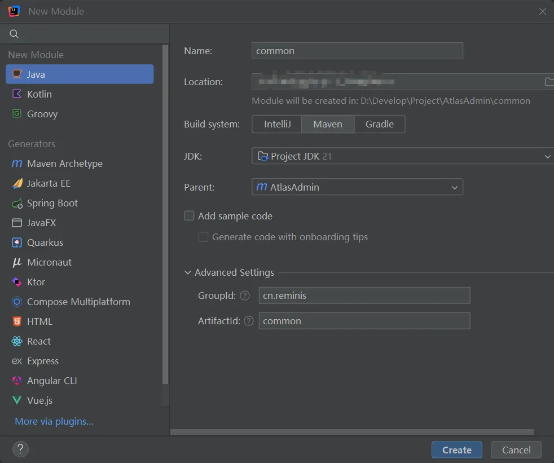Switch build system to Gradle
Viewport: 554px width, 463px height.
[379, 124]
